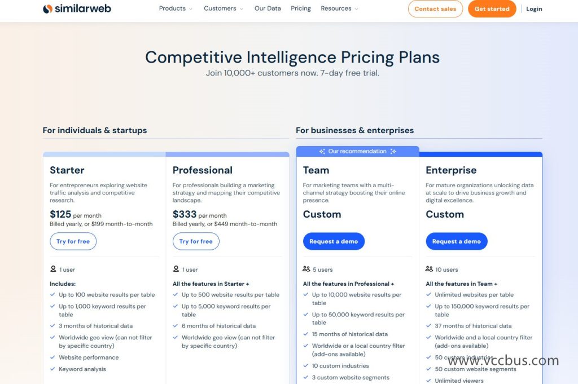Click the Similarweb logo icon
The height and width of the screenshot is (384, 578).
pyautogui.click(x=47, y=8)
